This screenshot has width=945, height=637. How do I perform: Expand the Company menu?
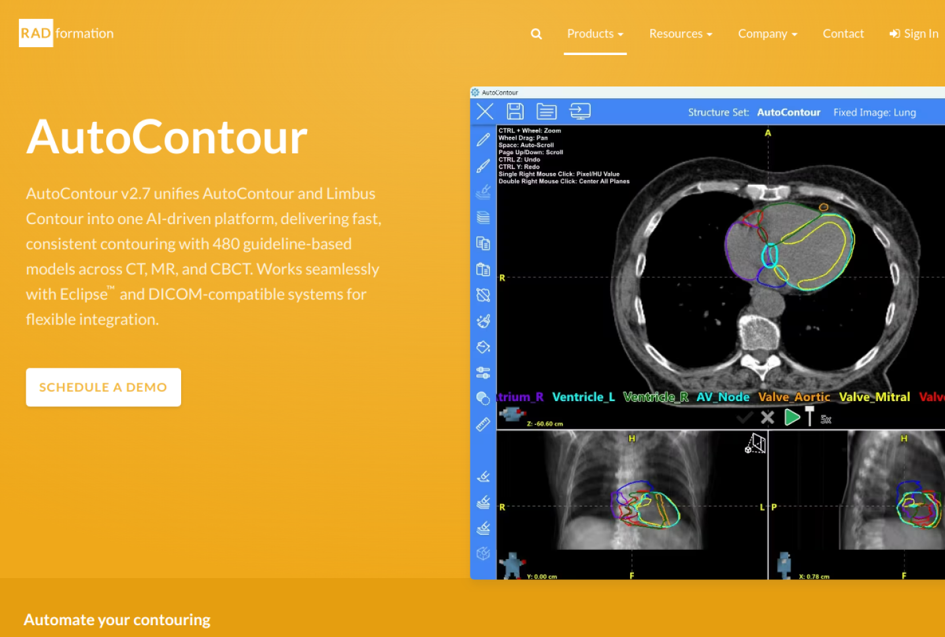767,34
